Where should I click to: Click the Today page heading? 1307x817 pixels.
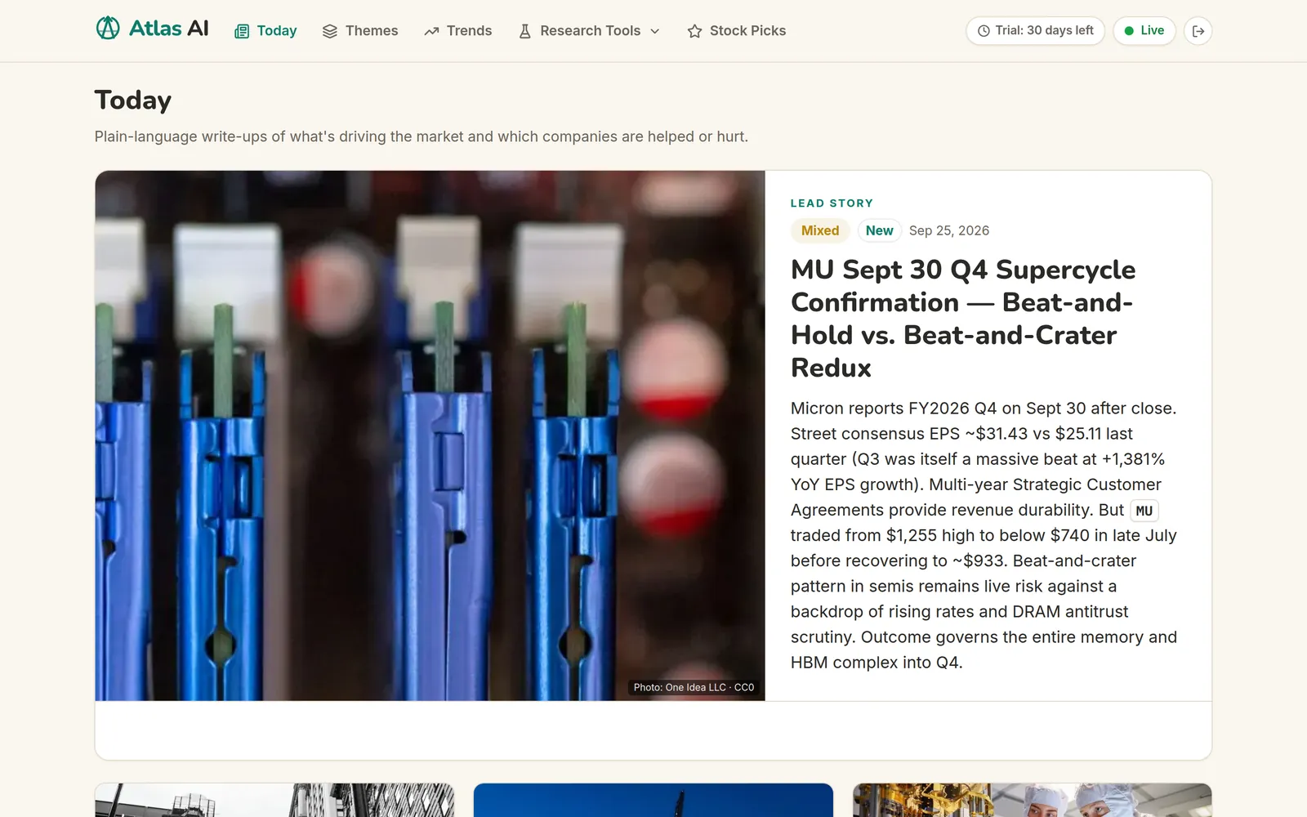(x=133, y=100)
